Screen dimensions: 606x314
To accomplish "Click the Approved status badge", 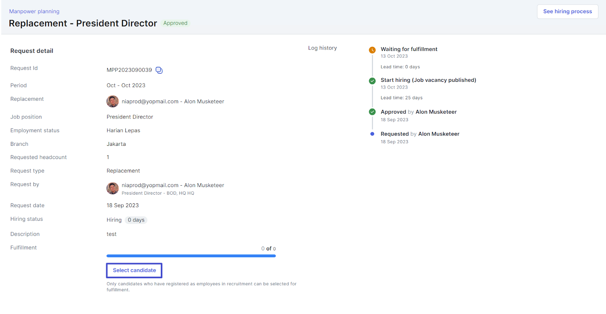I will 175,23.
